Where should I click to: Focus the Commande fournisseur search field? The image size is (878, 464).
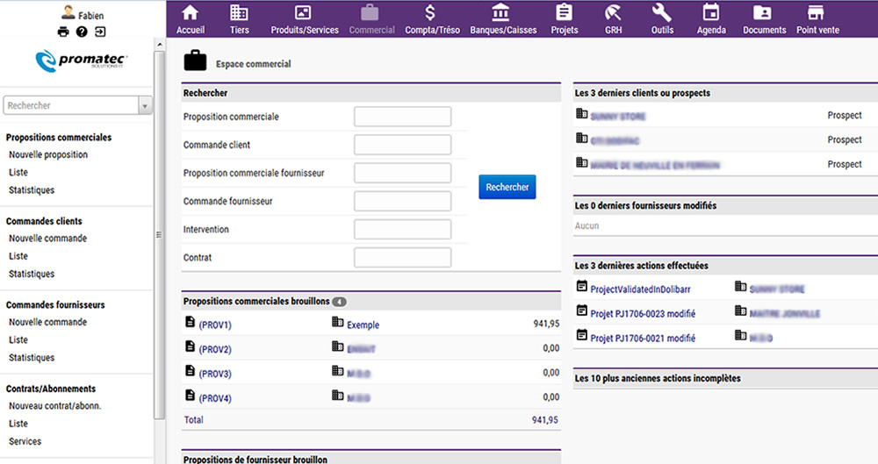[x=403, y=201]
